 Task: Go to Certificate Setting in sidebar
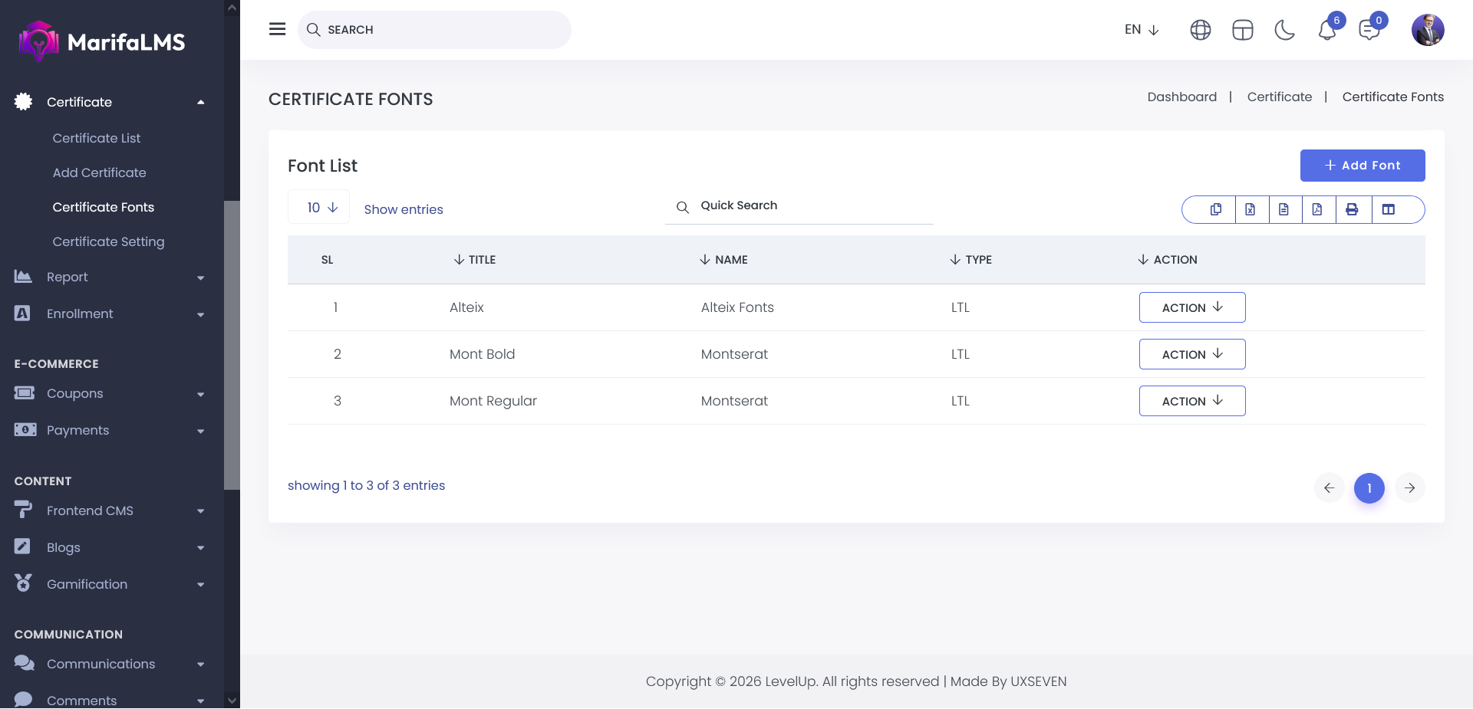(108, 241)
